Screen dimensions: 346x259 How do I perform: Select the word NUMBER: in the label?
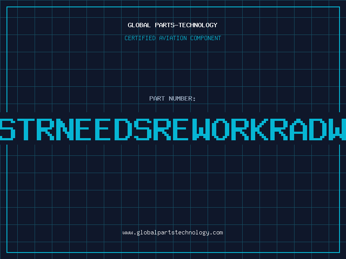(182, 98)
